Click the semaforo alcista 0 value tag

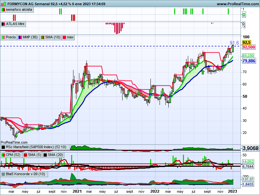pyautogui.click(x=244, y=15)
